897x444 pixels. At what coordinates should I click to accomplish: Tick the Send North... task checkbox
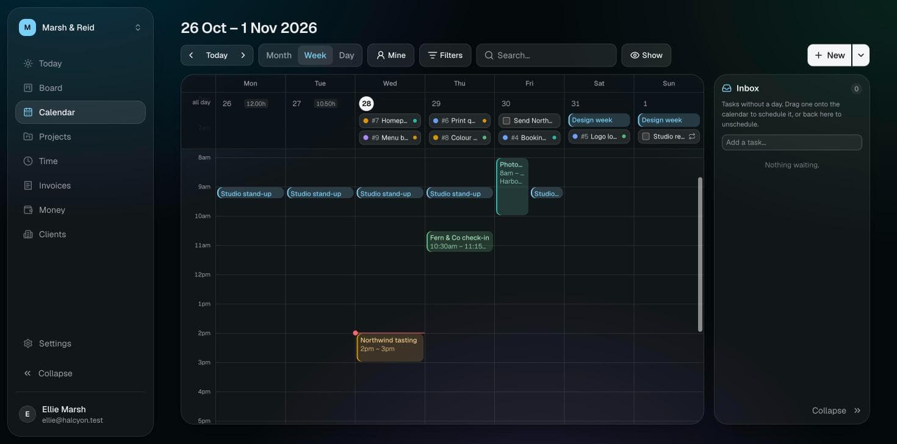click(506, 121)
